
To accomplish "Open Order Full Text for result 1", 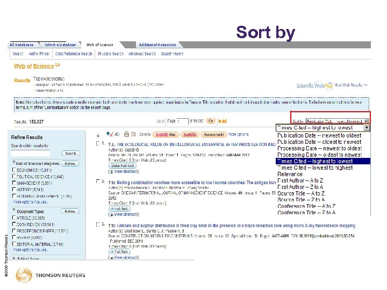I will coord(122,166).
